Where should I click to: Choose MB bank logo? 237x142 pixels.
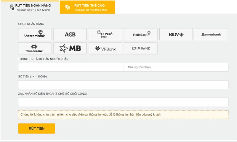[70, 48]
